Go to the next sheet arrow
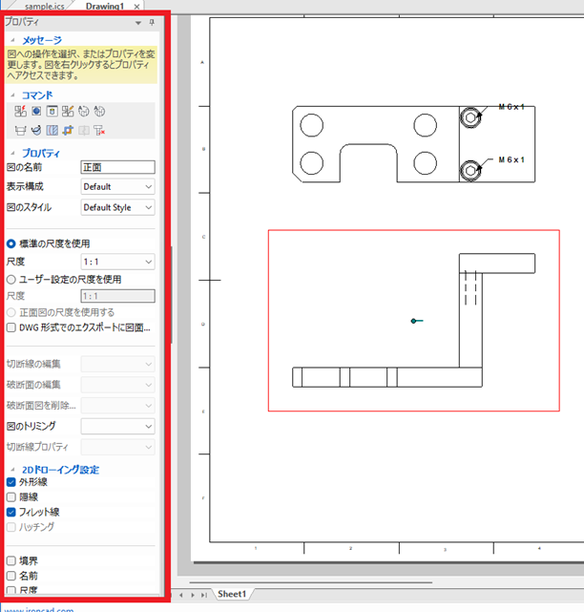Image resolution: width=584 pixels, height=612 pixels. [193, 595]
